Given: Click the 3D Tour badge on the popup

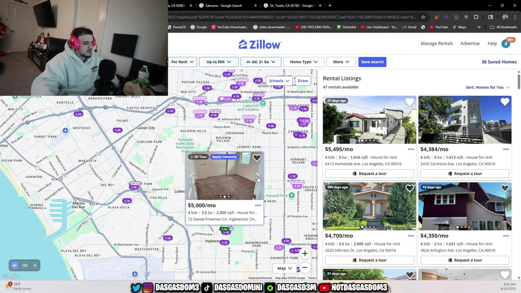Looking at the screenshot, I should tap(199, 157).
